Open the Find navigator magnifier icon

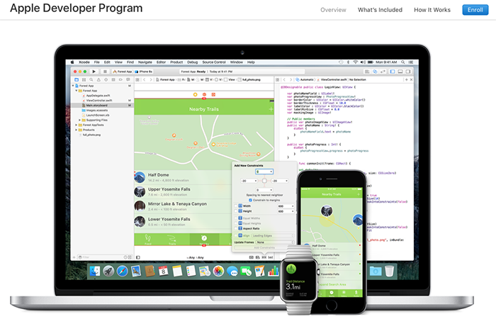tap(91, 79)
